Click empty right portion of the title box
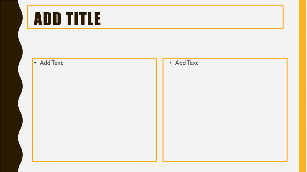This screenshot has height=172, width=307. pyautogui.click(x=192, y=17)
